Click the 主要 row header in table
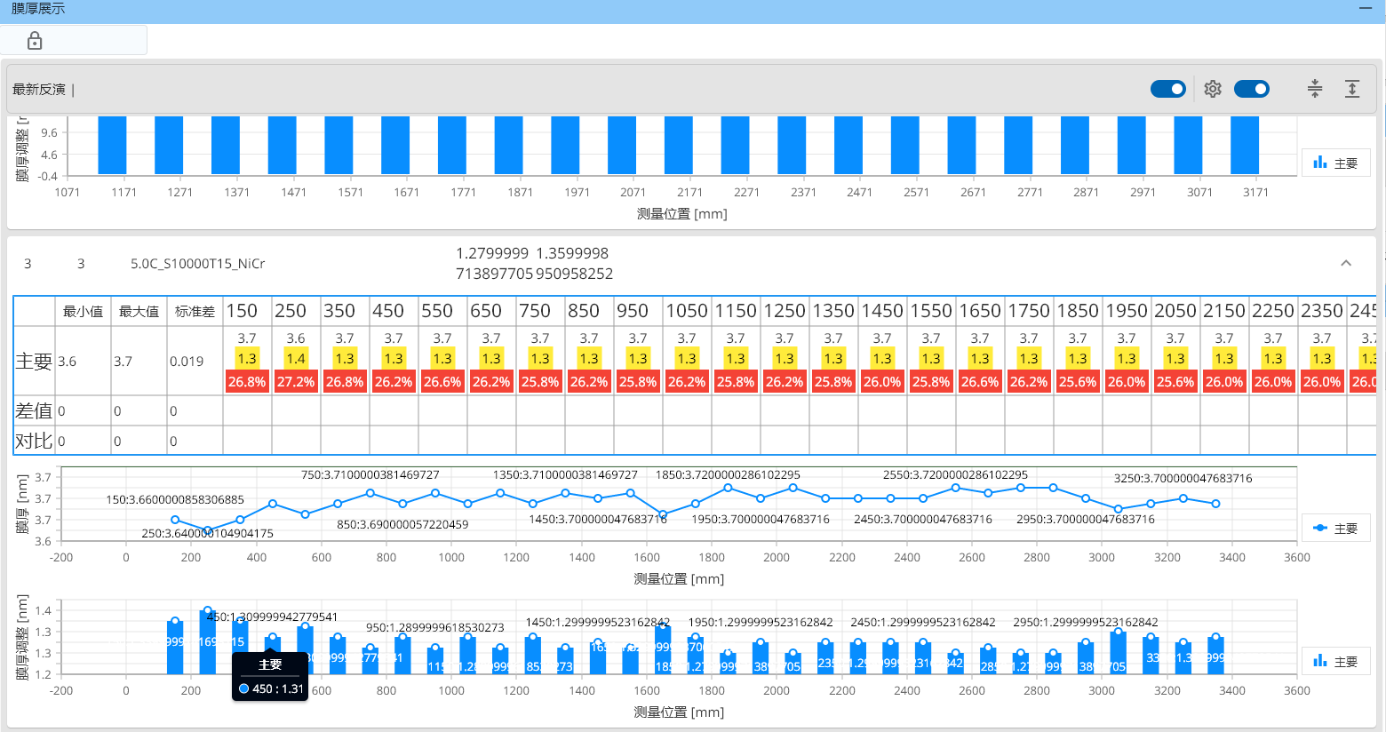The width and height of the screenshot is (1386, 732). click(34, 362)
